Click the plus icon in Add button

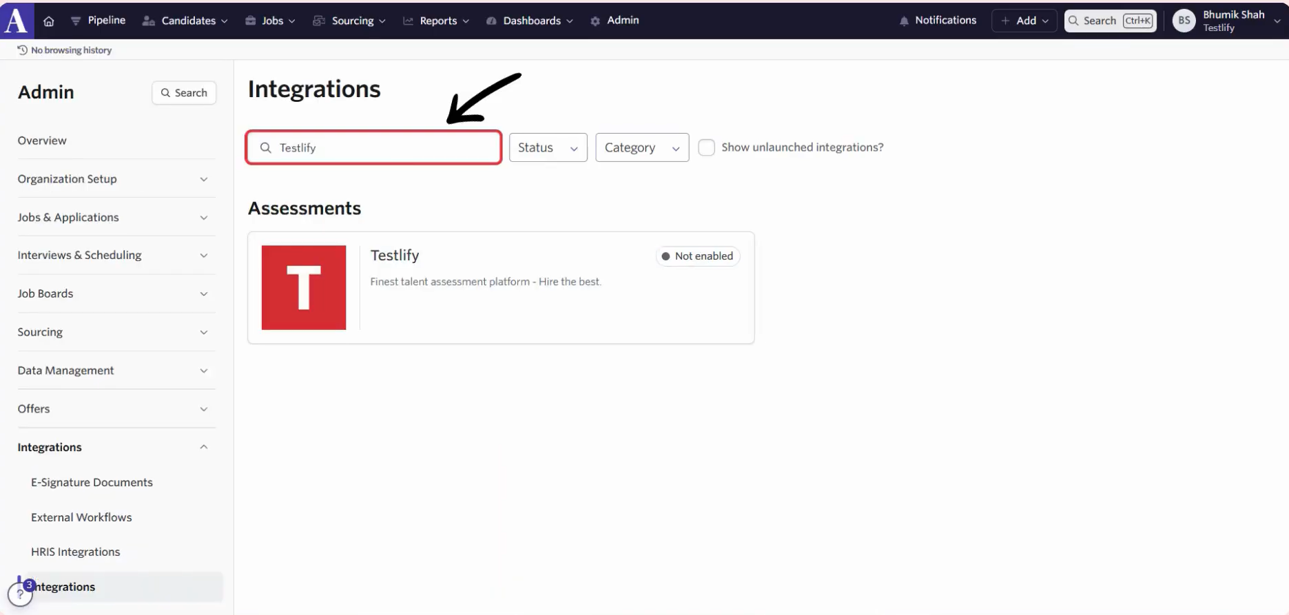1005,21
